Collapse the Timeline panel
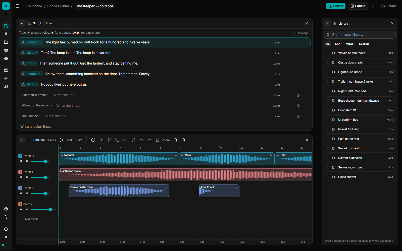Image resolution: width=402 pixels, height=251 pixels. click(22, 140)
